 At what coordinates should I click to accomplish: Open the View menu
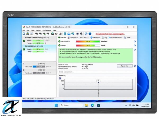point(33,30)
